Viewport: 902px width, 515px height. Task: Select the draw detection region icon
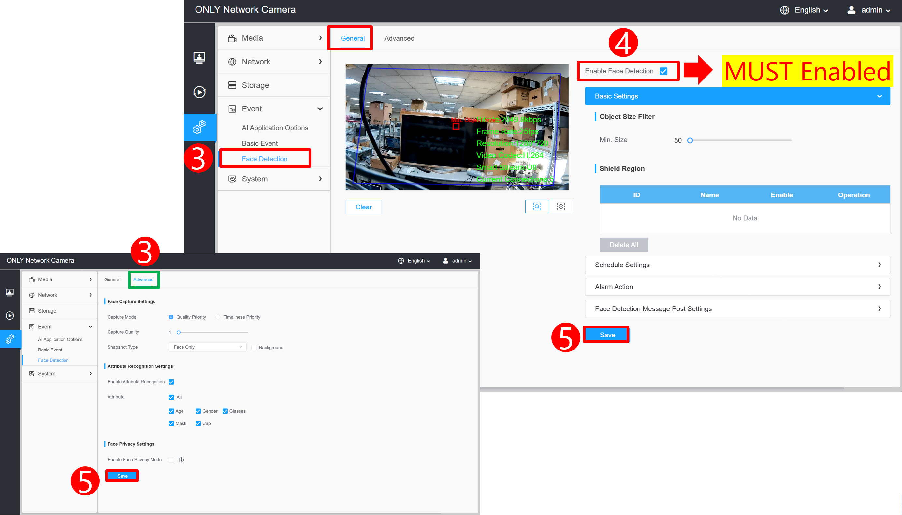pos(537,207)
